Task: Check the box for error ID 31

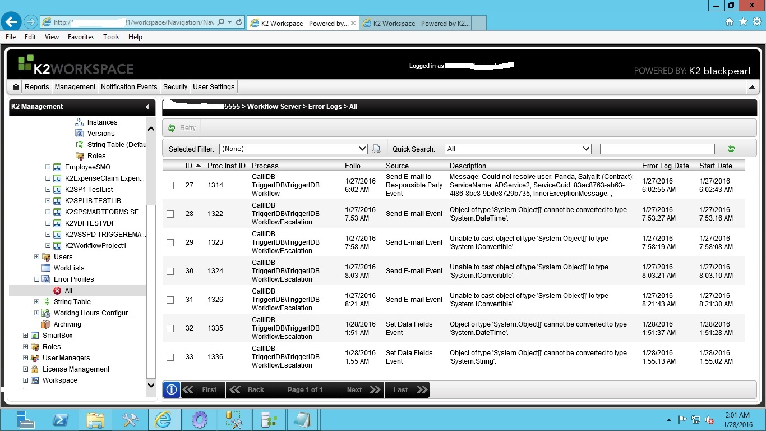Action: tap(170, 300)
